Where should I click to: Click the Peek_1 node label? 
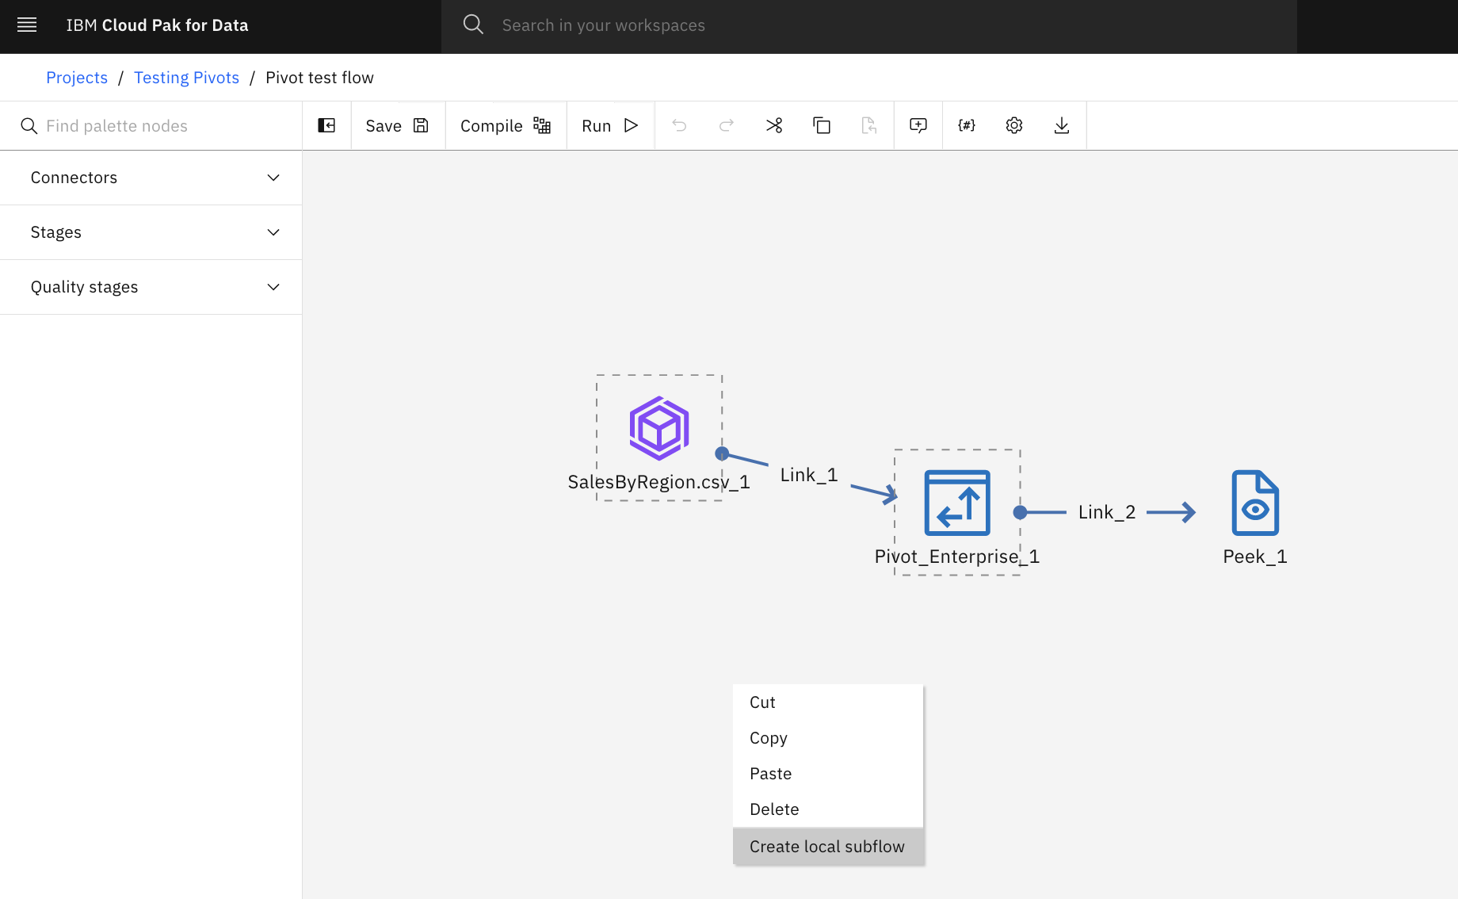click(1255, 557)
